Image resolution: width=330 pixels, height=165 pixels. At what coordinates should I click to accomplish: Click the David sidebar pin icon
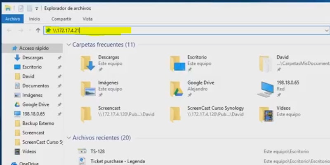click(x=59, y=76)
